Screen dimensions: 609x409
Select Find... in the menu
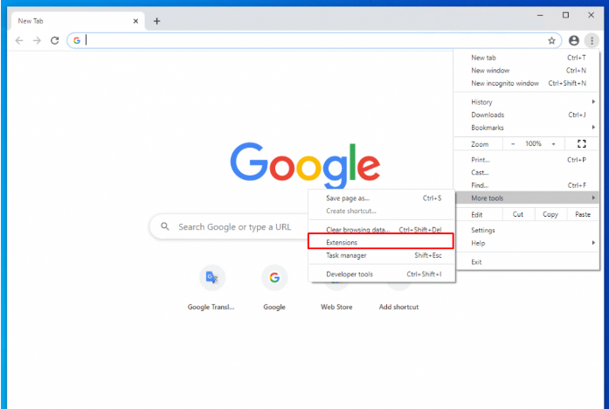[527, 185]
